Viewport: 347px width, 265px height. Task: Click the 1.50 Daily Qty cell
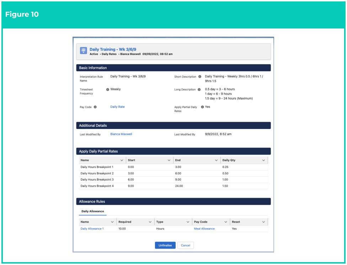coord(225,186)
